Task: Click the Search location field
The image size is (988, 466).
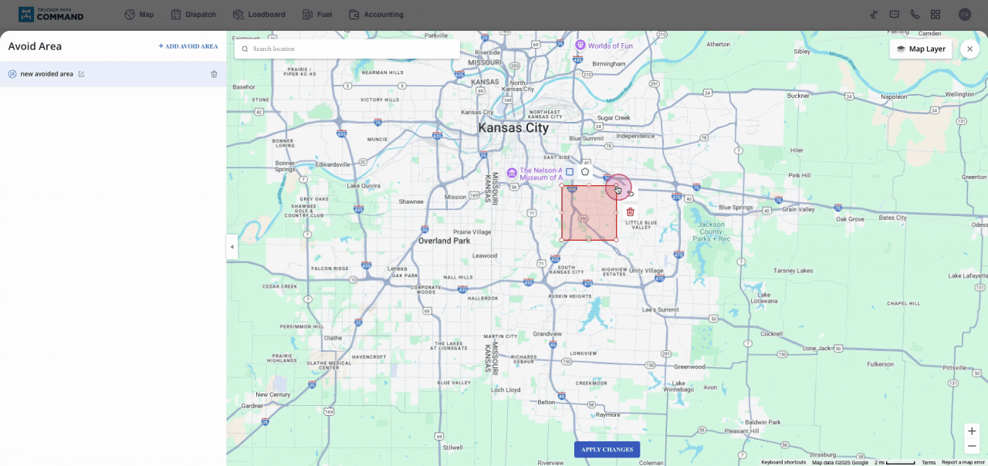Action: tap(347, 49)
